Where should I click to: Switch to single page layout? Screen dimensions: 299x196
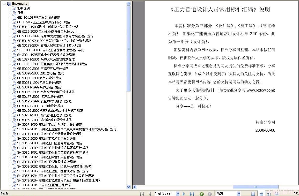click(x=253, y=194)
